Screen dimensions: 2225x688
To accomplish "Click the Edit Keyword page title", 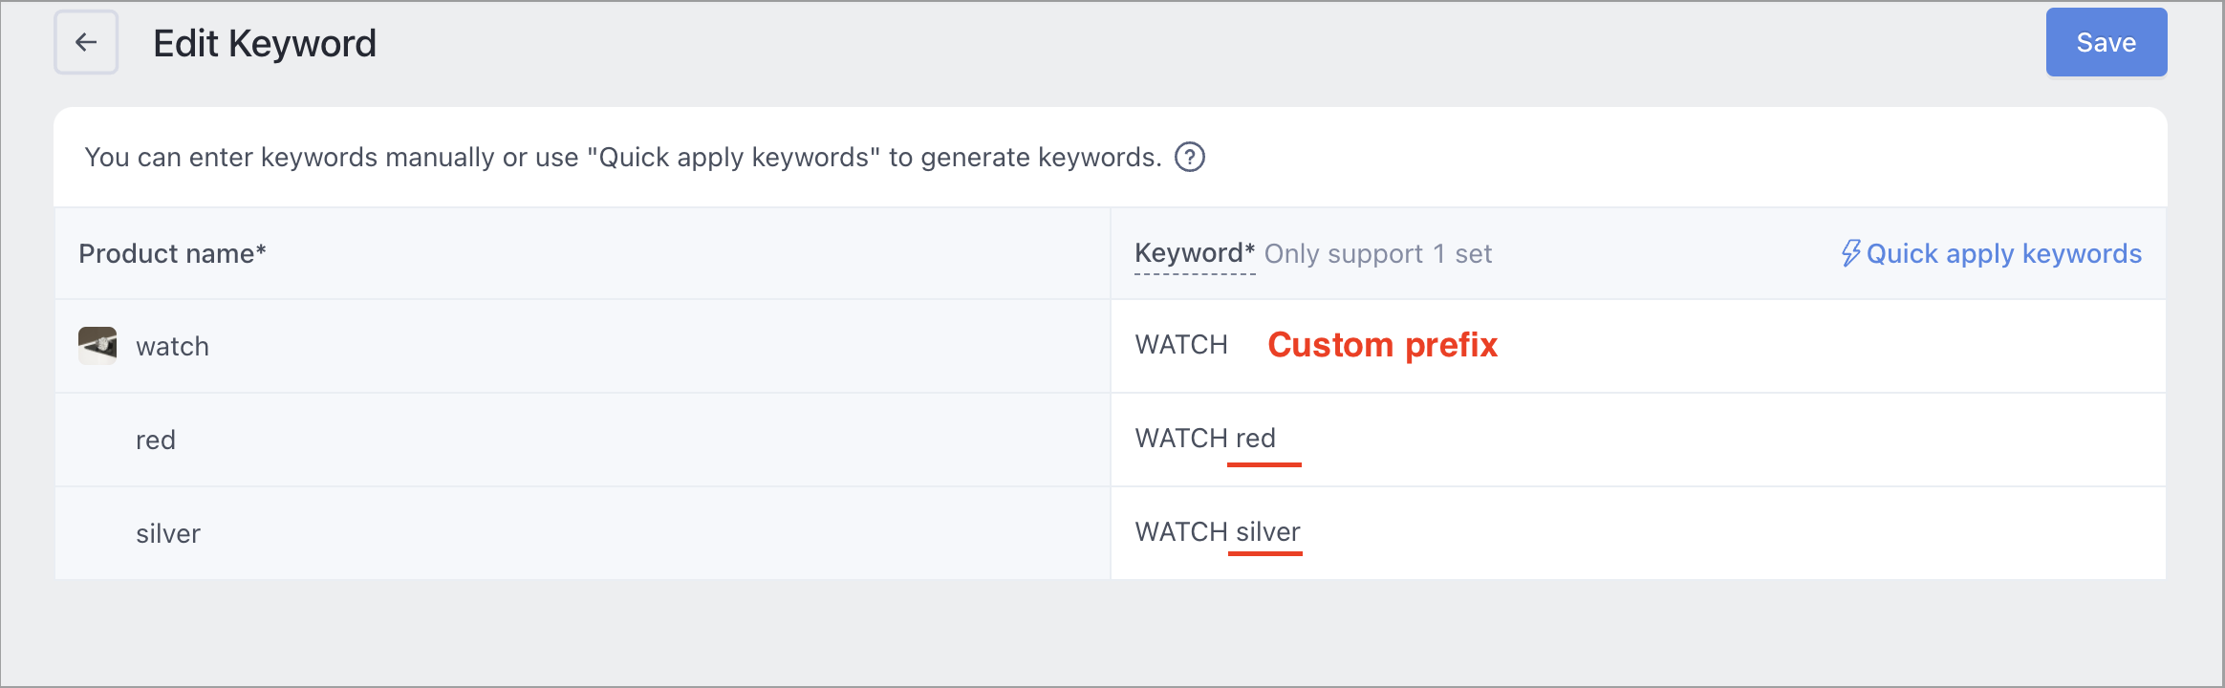I will 265,43.
